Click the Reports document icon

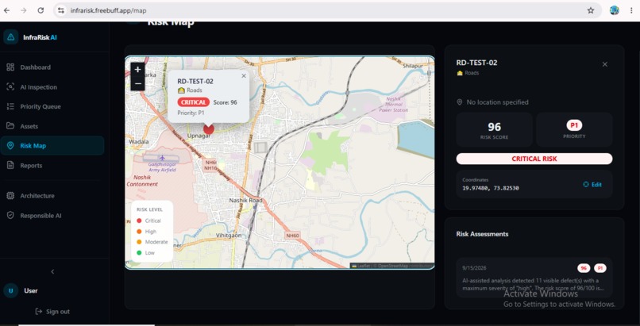(10, 166)
